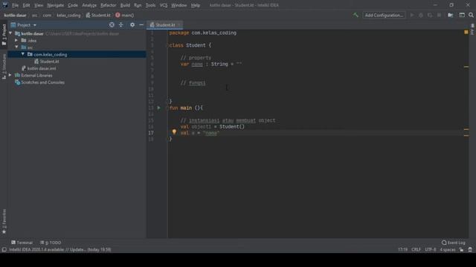Open Search Everywhere magnifier icon
Image resolution: width=476 pixels, height=267 pixels.
click(471, 15)
